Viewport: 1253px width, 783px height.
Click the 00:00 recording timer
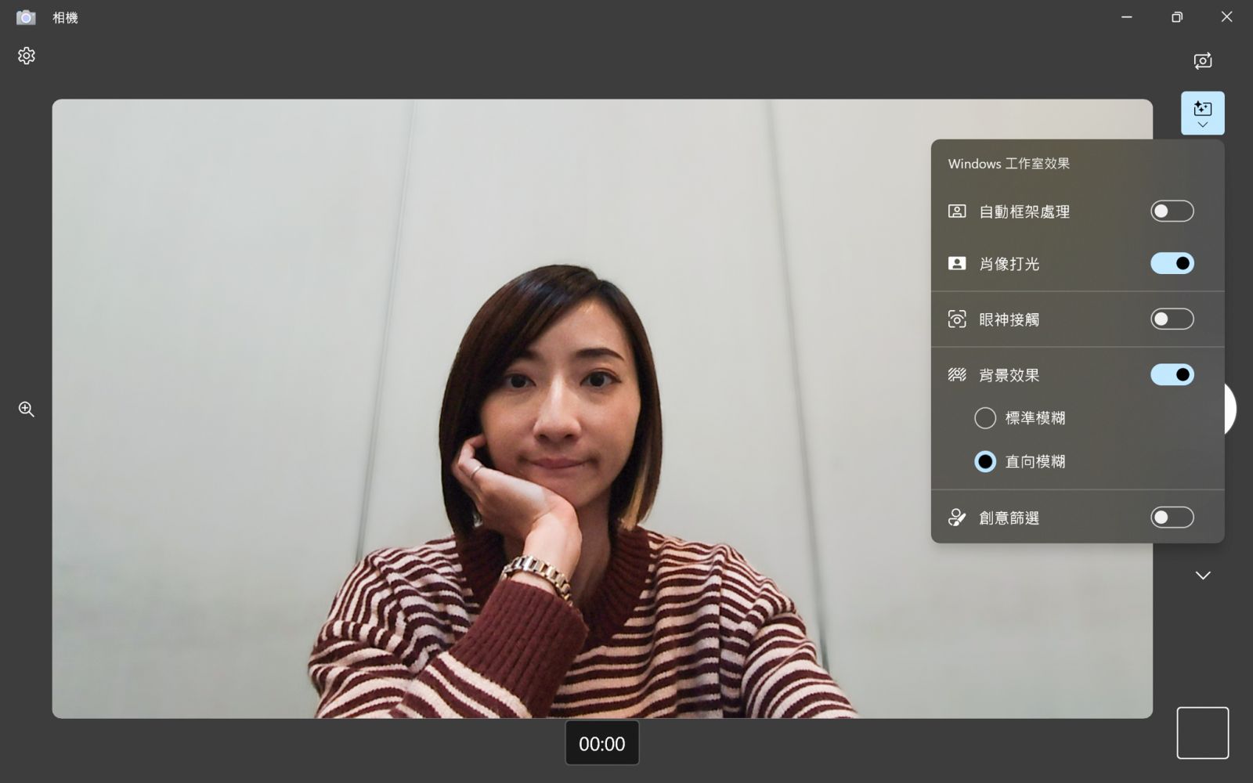tap(602, 743)
